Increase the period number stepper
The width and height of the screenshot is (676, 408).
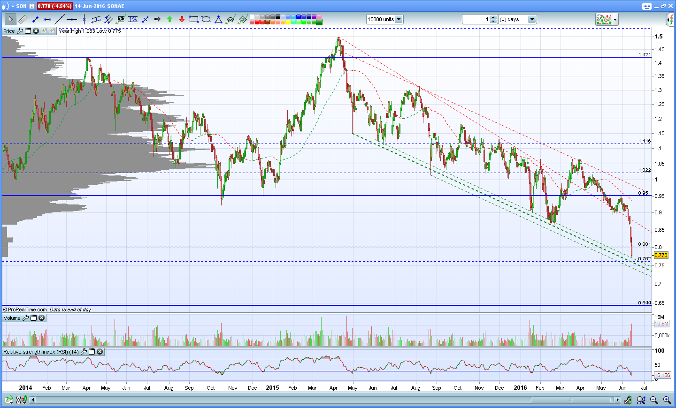493,17
